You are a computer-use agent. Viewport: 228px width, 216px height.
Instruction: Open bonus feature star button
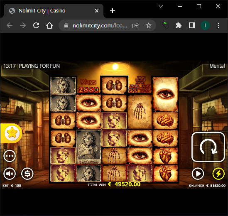click(12, 133)
